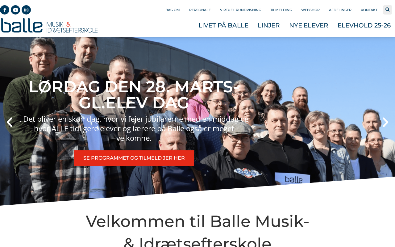Click the search magnifier icon

click(388, 10)
